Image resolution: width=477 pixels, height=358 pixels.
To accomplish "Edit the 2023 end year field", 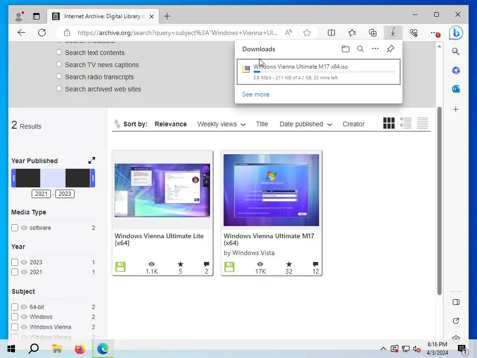I will point(65,194).
